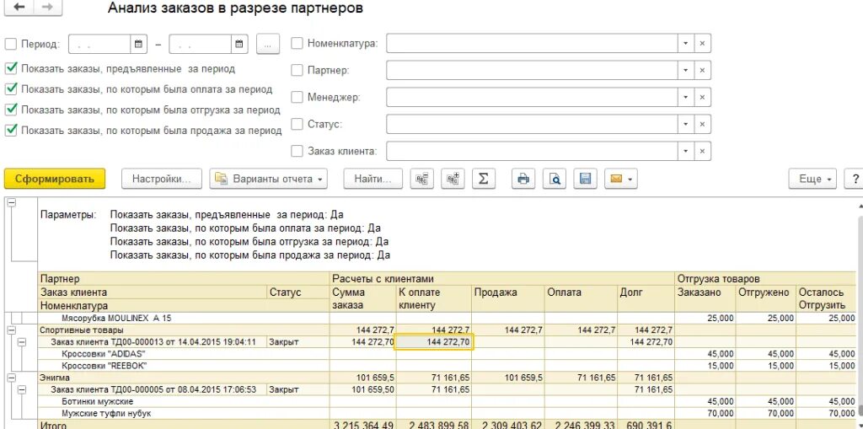Collapse all groups toolbar icon
863x429 pixels.
(422, 179)
